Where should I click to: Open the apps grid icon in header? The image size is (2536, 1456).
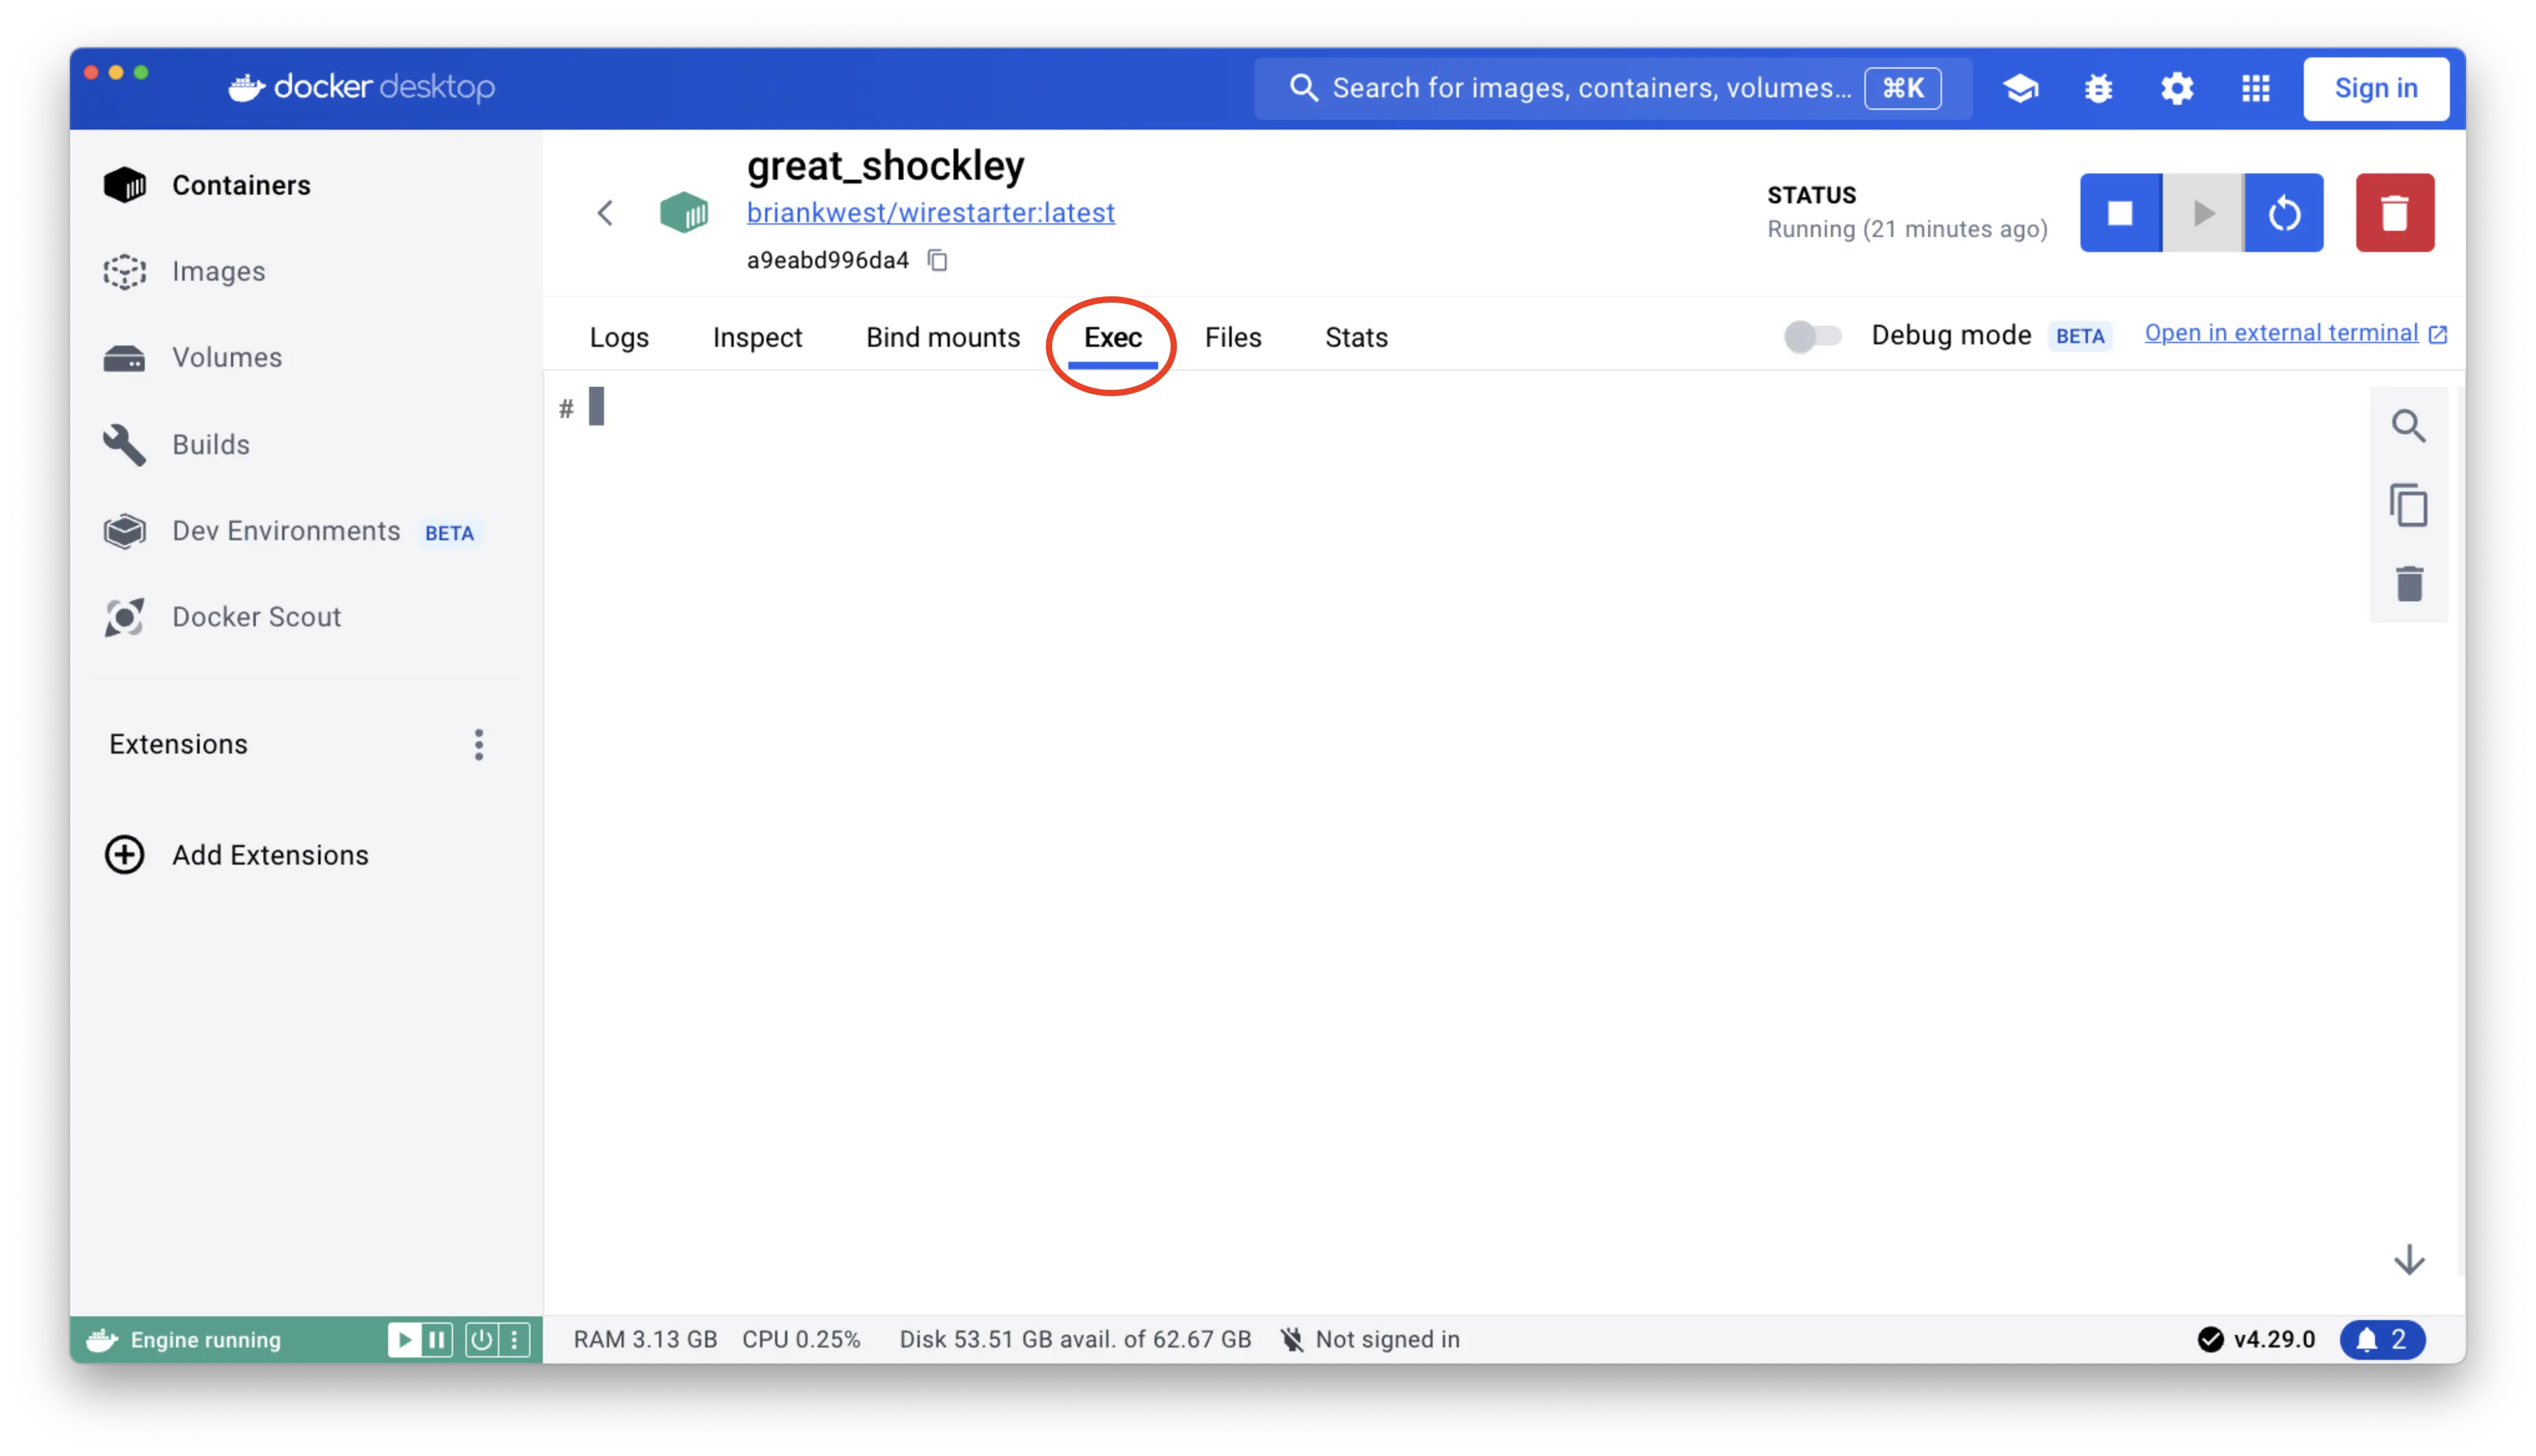pos(2255,88)
